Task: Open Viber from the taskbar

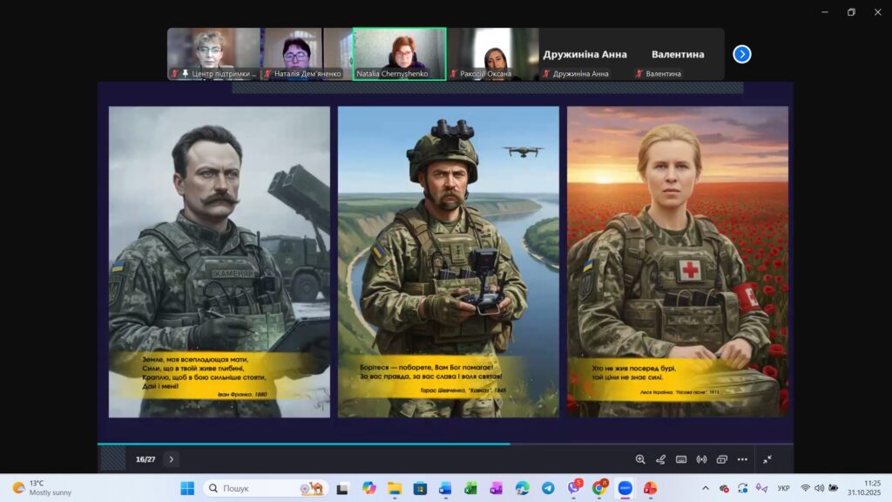Action: pos(573,488)
